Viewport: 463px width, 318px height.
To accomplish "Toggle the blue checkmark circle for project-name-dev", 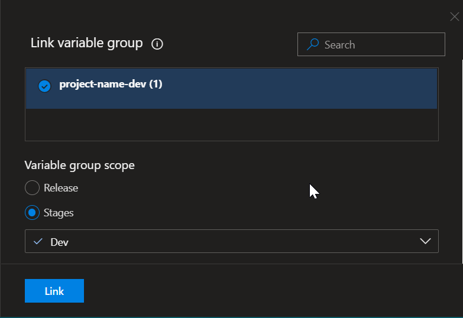I will [x=44, y=86].
